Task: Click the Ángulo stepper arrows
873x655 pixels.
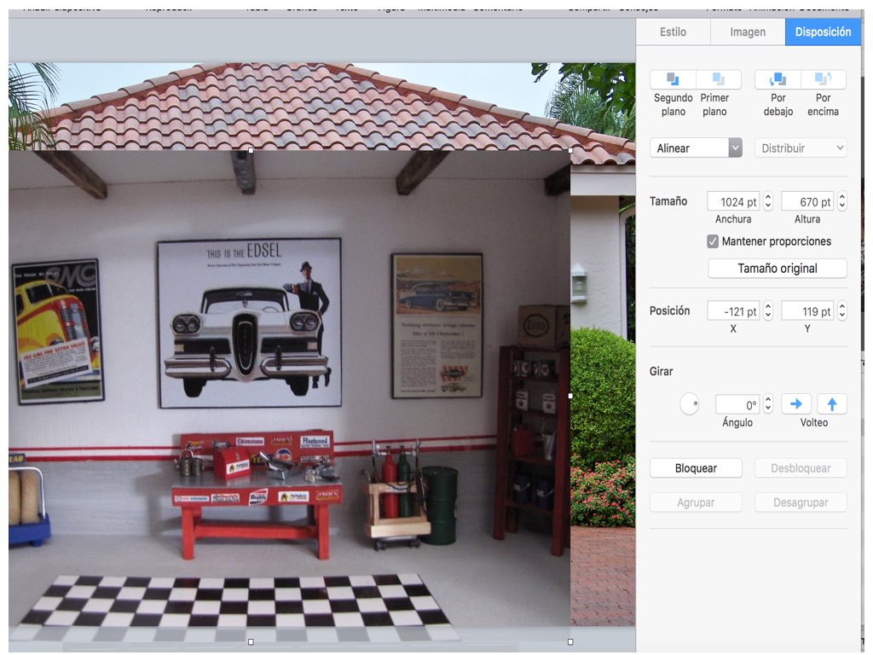Action: point(768,403)
